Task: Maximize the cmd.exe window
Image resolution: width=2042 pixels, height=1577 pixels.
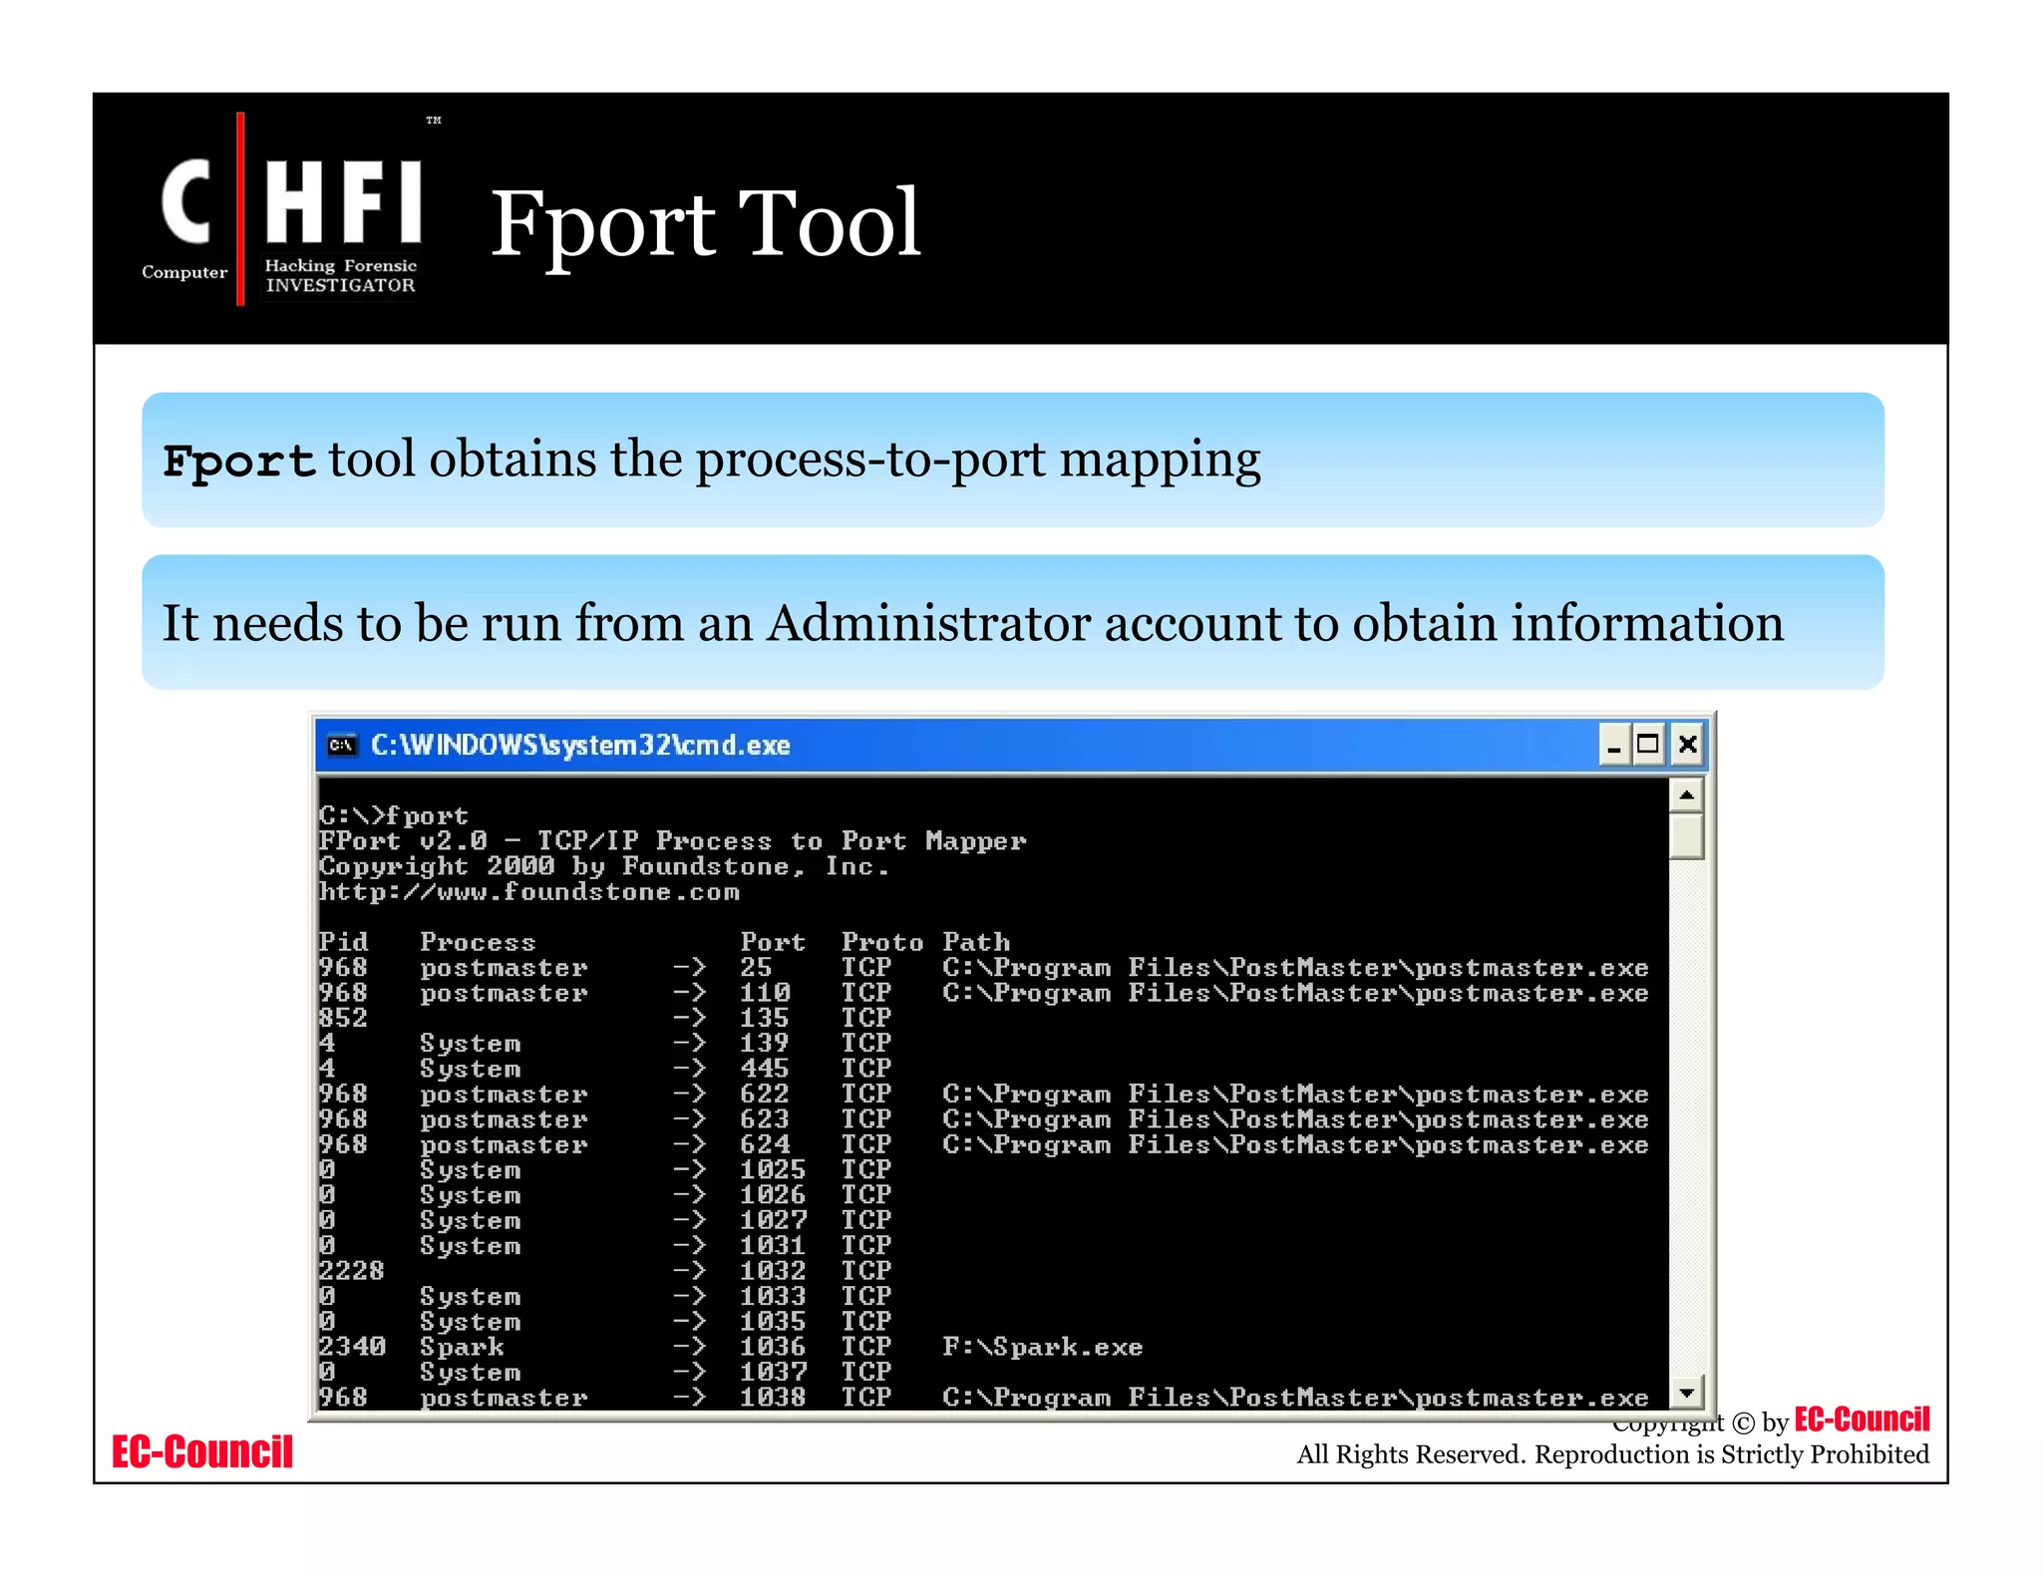Action: point(1648,745)
